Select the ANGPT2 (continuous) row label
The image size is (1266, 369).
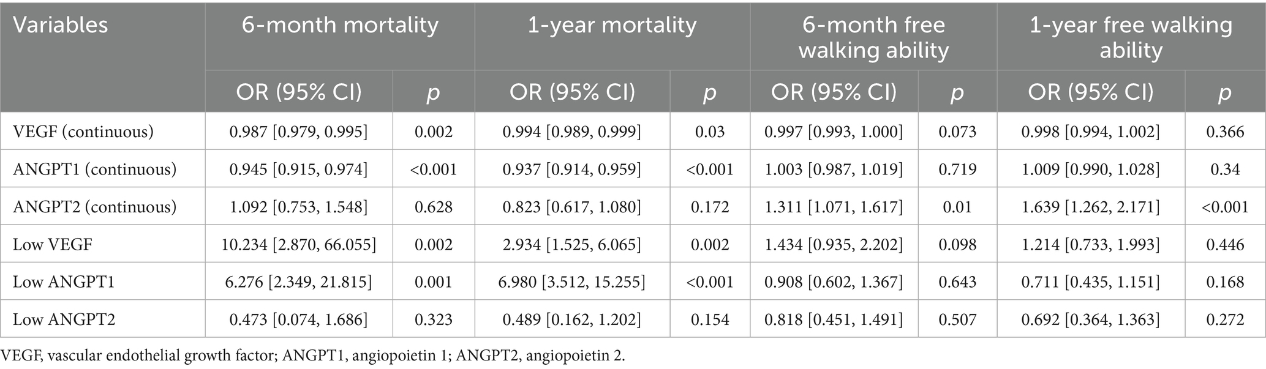pos(95,207)
